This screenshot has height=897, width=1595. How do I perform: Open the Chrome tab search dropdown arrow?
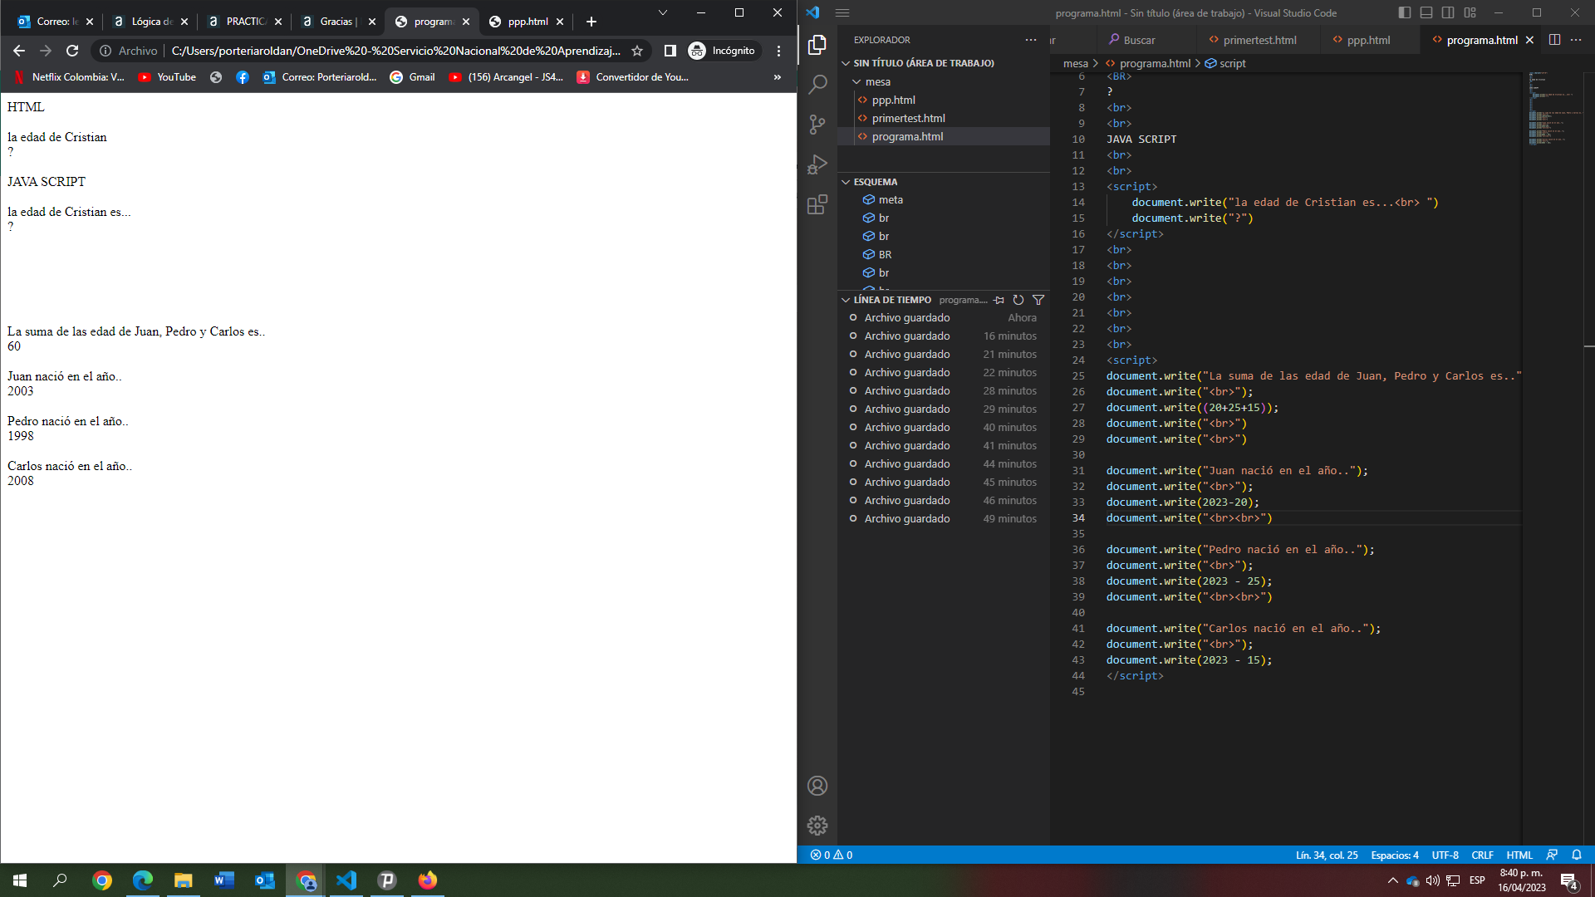coord(662,12)
